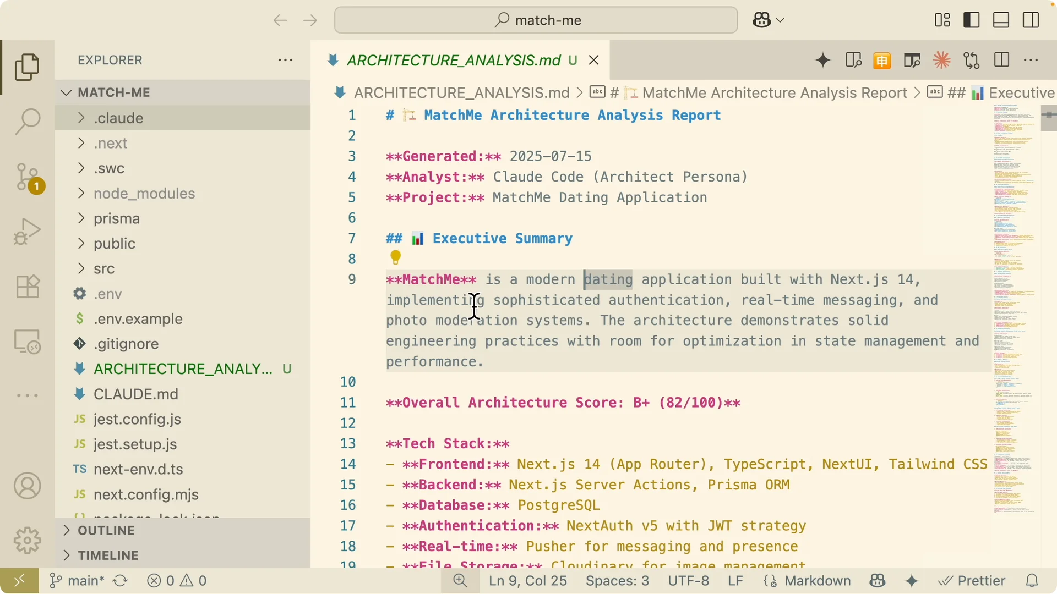The height and width of the screenshot is (594, 1057).
Task: Open jest.config.js file
Action: (x=183, y=419)
